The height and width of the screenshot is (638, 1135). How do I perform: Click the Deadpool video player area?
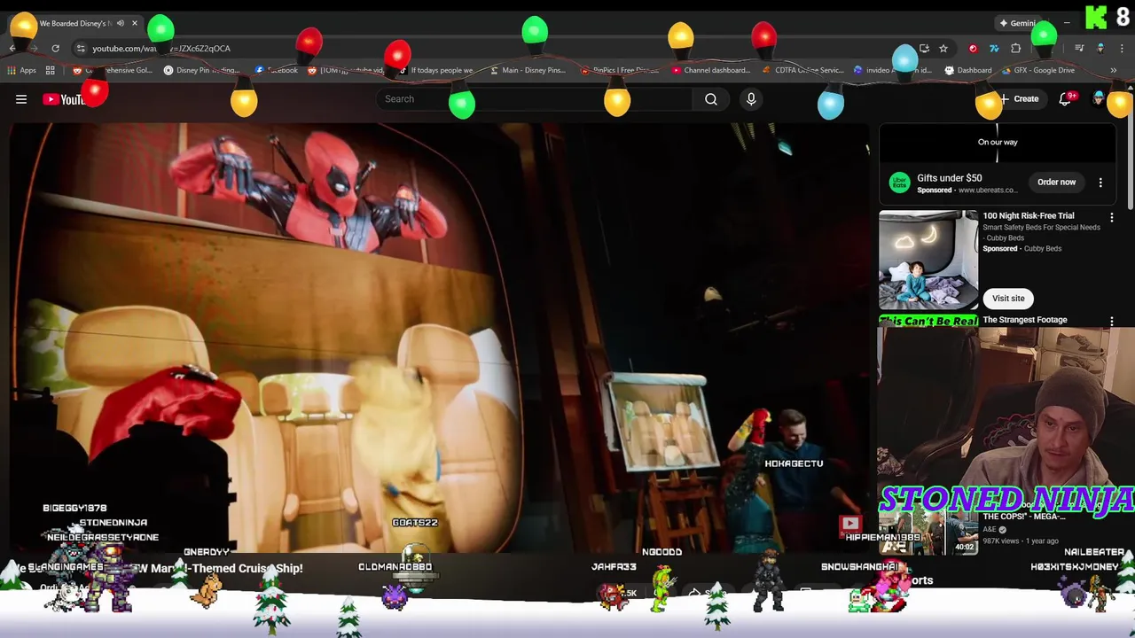click(439, 337)
